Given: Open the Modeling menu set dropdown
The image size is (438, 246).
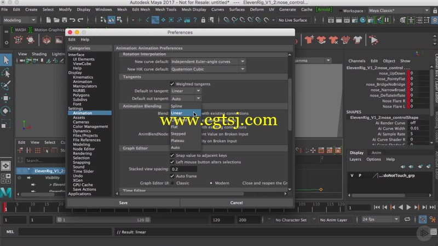Looking at the screenshot, I should (19, 20).
